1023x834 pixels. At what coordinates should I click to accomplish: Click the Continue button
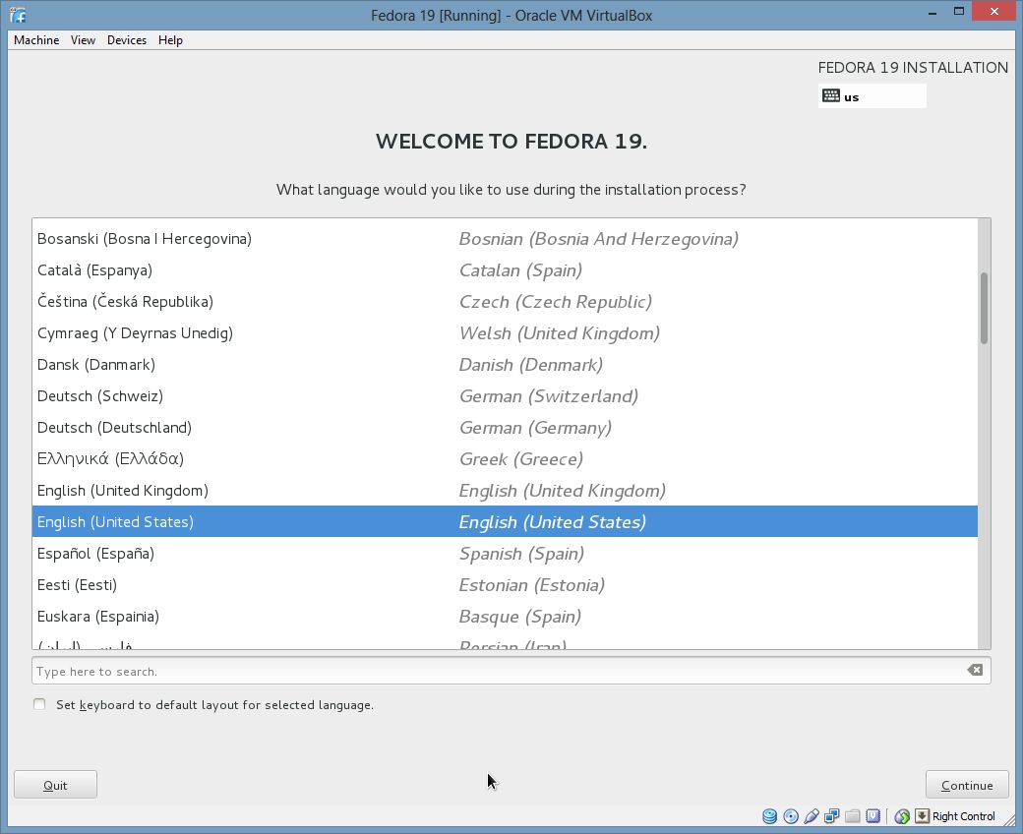point(967,785)
